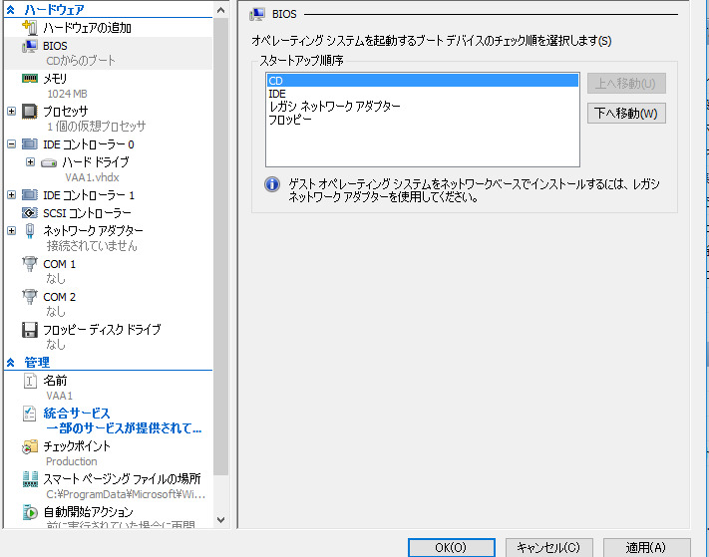Click the integration services icon
The width and height of the screenshot is (709, 557).
point(29,413)
